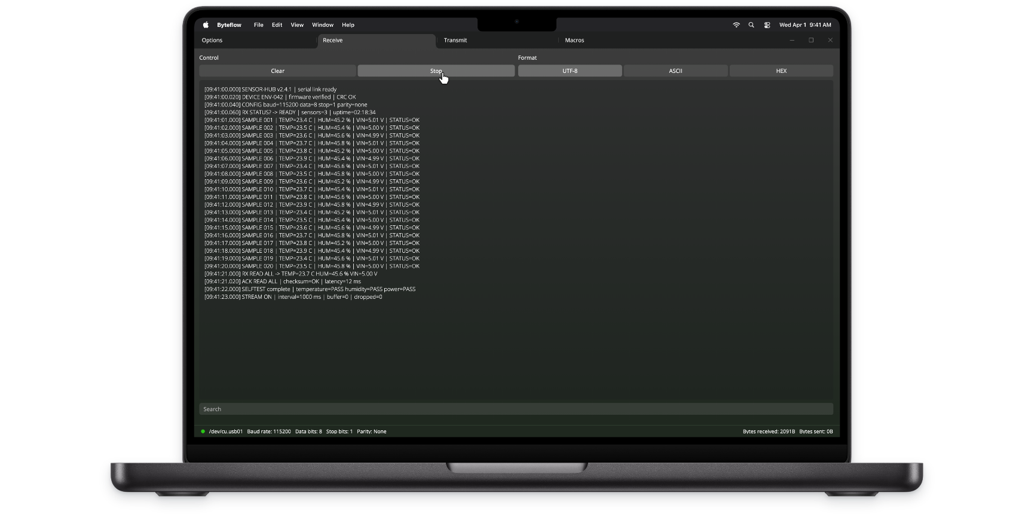Open the File menu
1034x514 pixels.
click(258, 25)
